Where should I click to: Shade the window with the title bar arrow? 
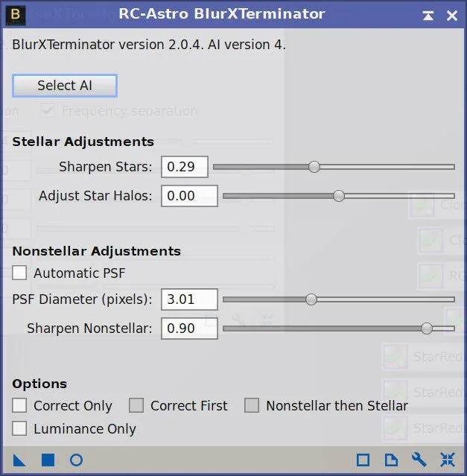coord(428,16)
